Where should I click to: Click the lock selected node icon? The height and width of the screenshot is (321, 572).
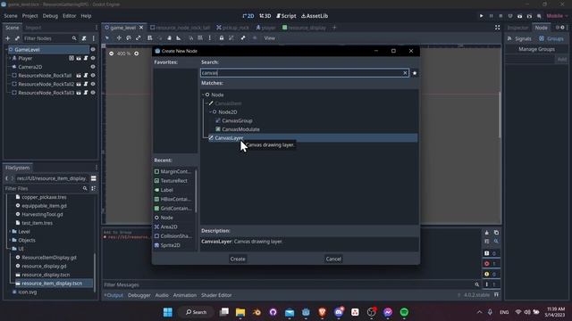tap(222, 37)
